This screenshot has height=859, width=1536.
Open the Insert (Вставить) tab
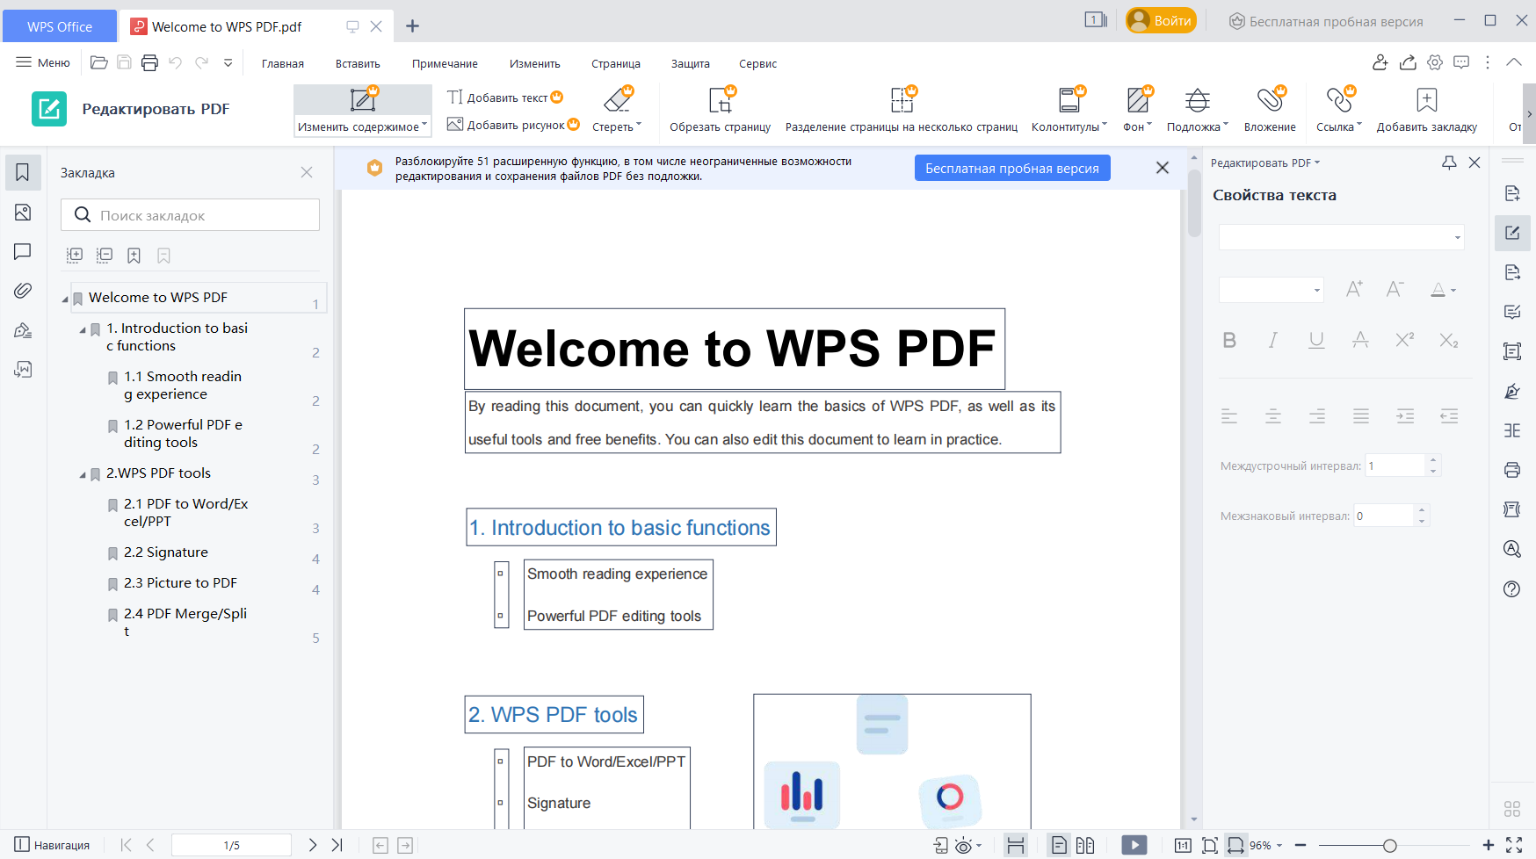pos(358,64)
